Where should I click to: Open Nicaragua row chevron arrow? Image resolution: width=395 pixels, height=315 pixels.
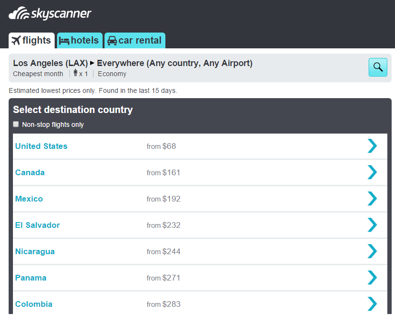tap(372, 251)
